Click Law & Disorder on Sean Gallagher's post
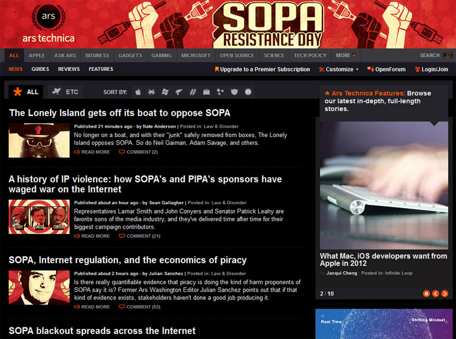The height and width of the screenshot is (339, 456). (x=229, y=203)
